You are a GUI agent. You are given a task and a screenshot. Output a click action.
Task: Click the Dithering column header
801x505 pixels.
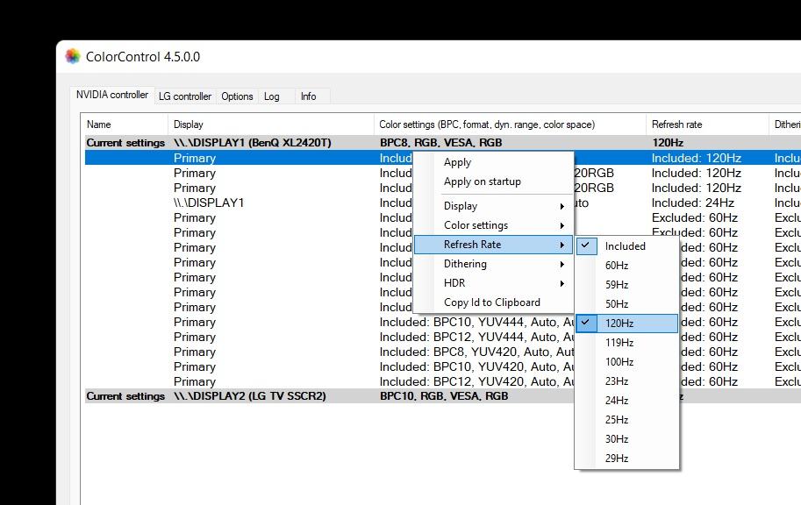[x=787, y=124]
